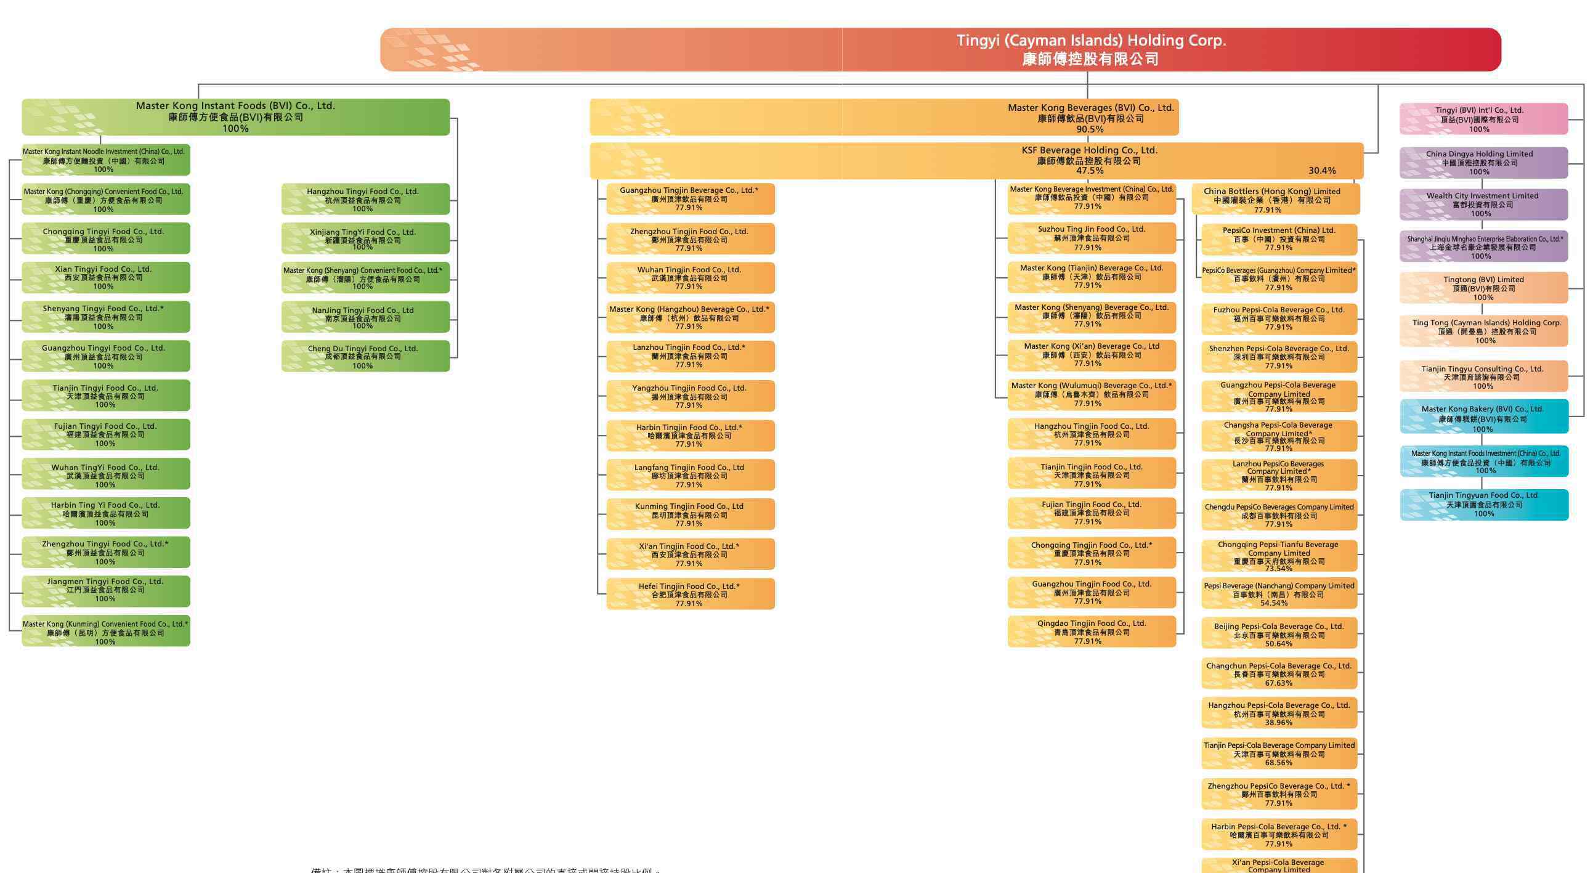Click Wealth City Investment Limited box

1484,205
